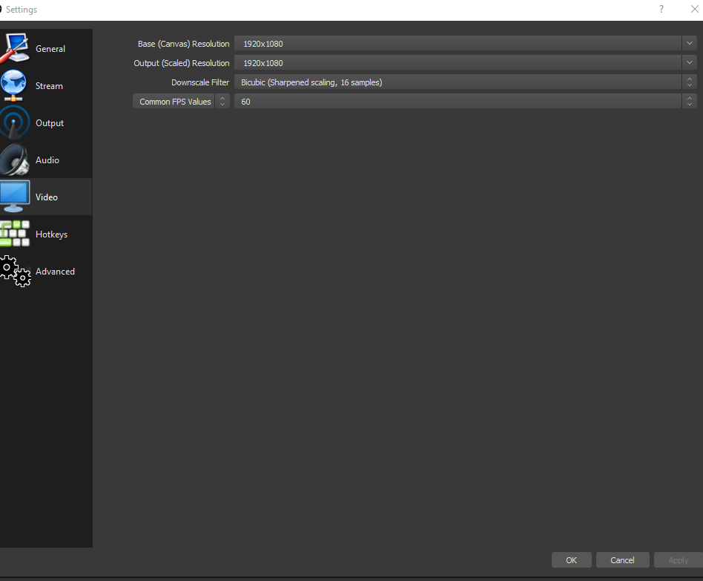Click the Apply button
Screen dimensions: 703x581
tap(678, 560)
